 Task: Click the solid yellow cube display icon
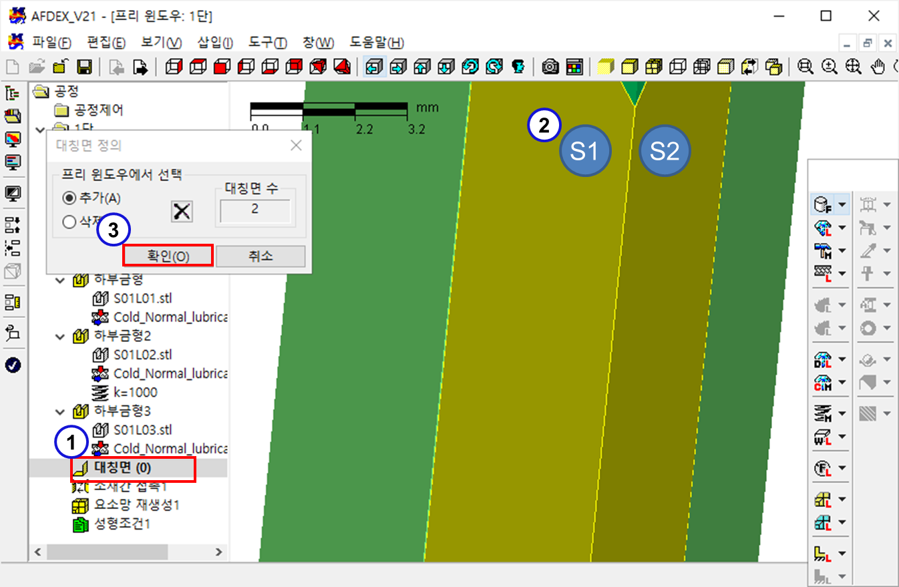605,67
